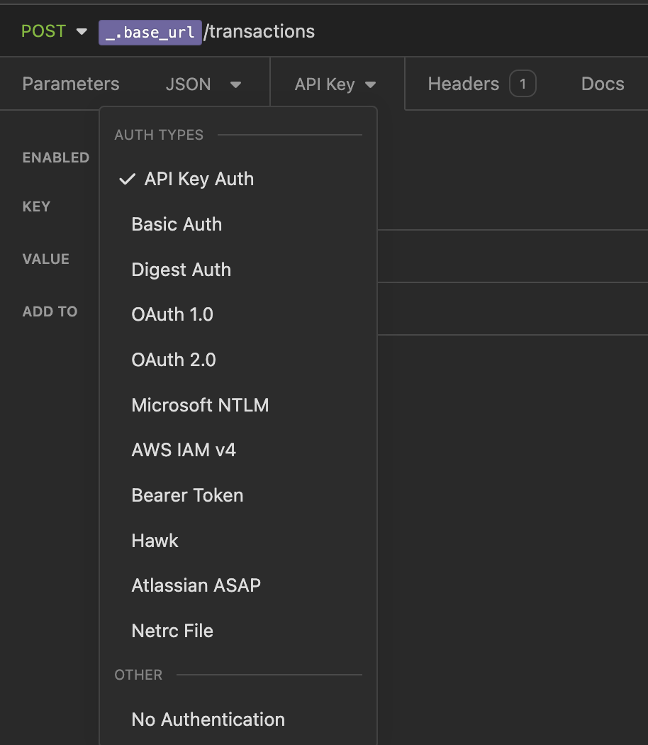Open the Headers tab
648x745 pixels.
point(464,84)
